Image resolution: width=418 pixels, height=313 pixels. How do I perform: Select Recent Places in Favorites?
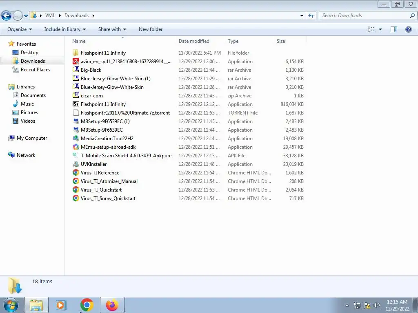coord(31,69)
